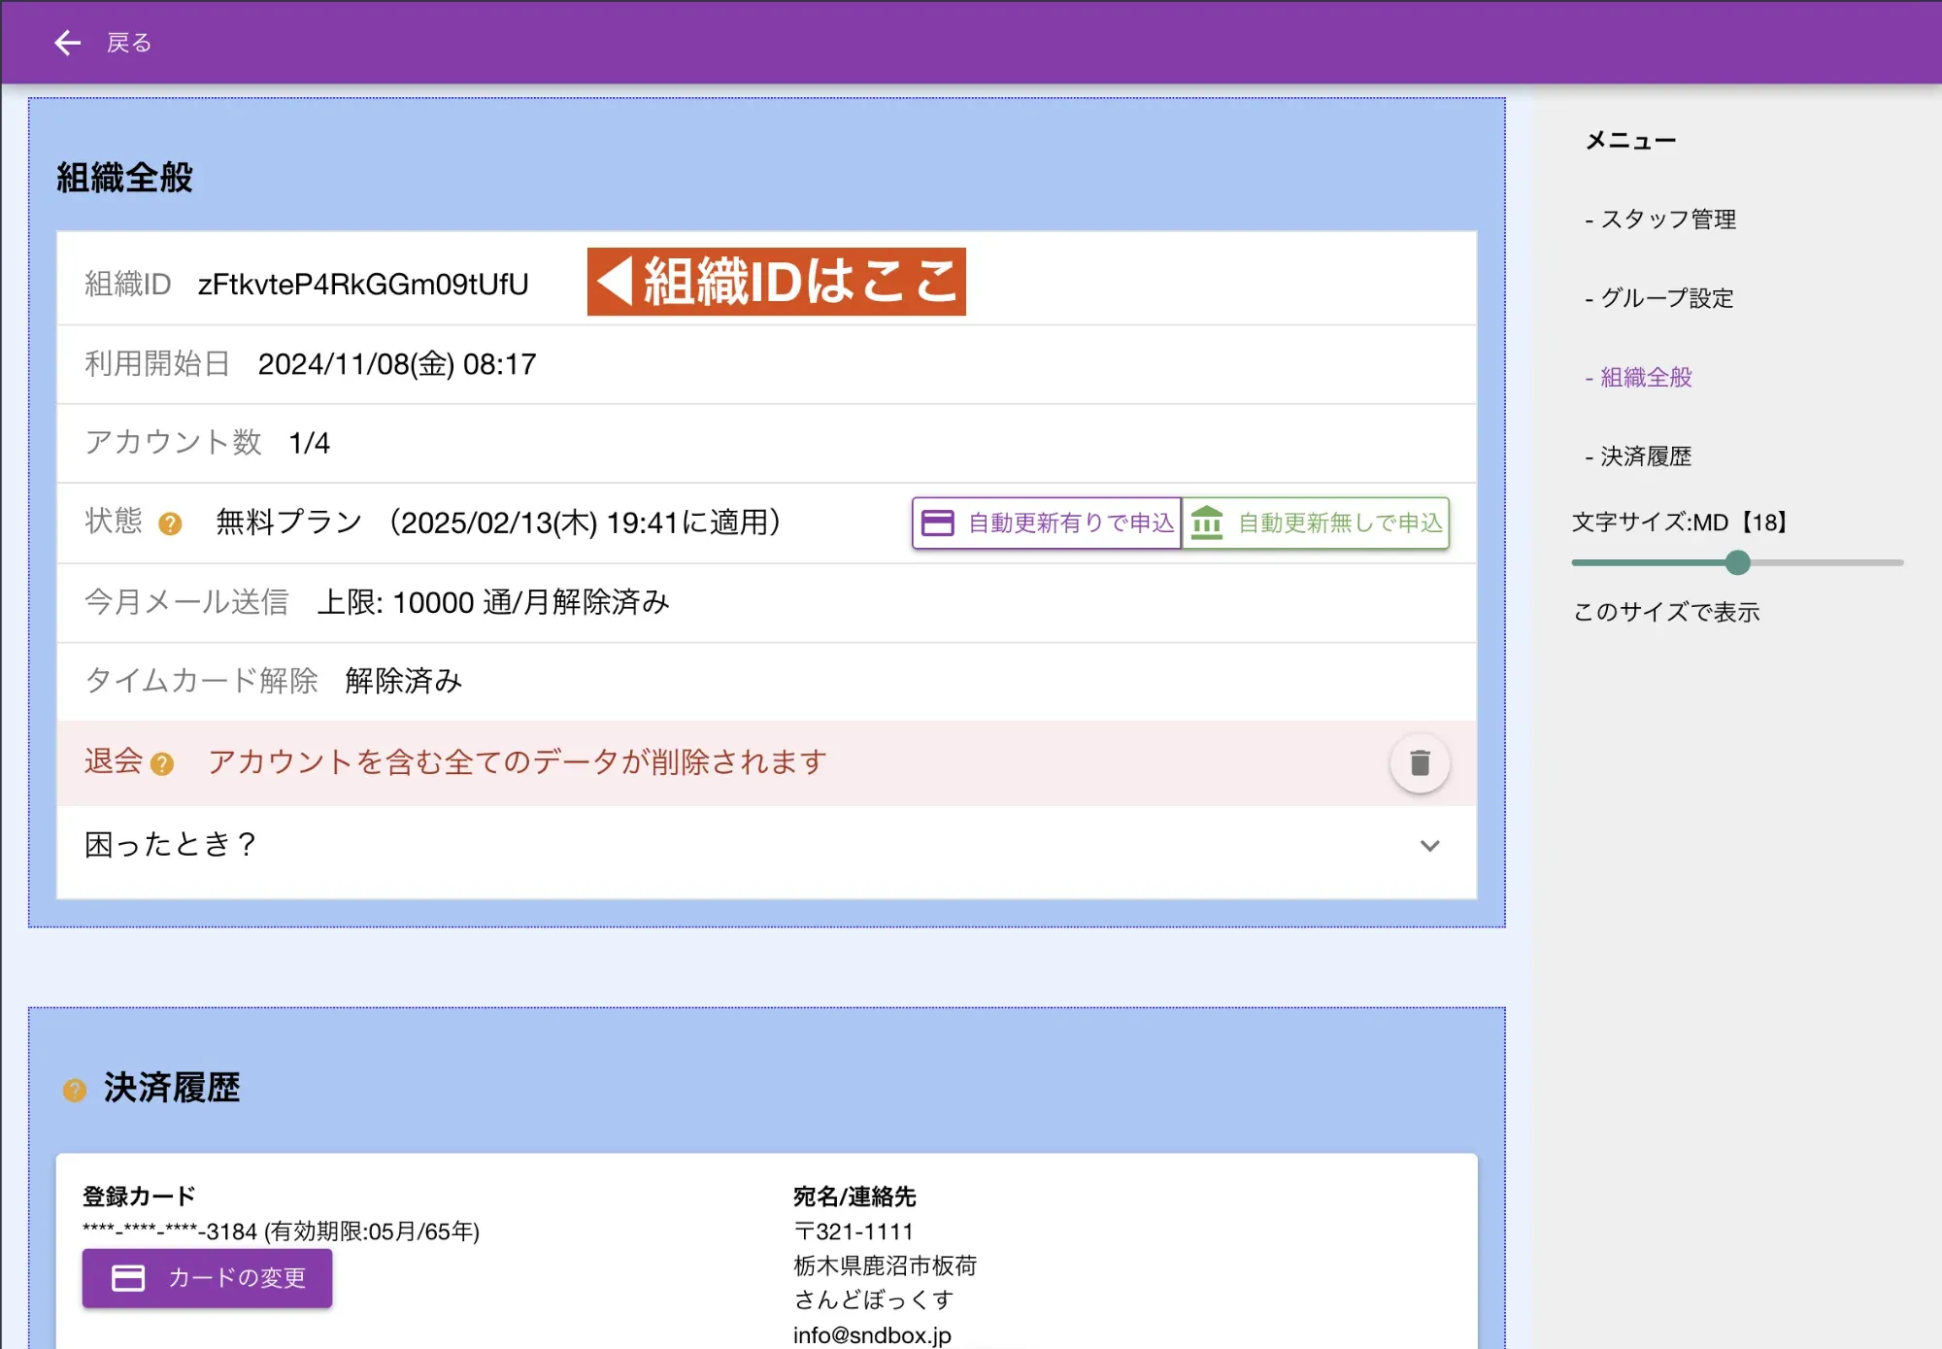The image size is (1942, 1349).
Task: Click the 戻る label in the header
Action: point(128,42)
